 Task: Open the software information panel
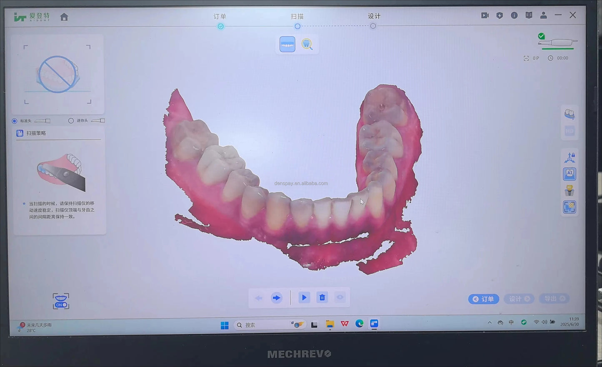[514, 15]
